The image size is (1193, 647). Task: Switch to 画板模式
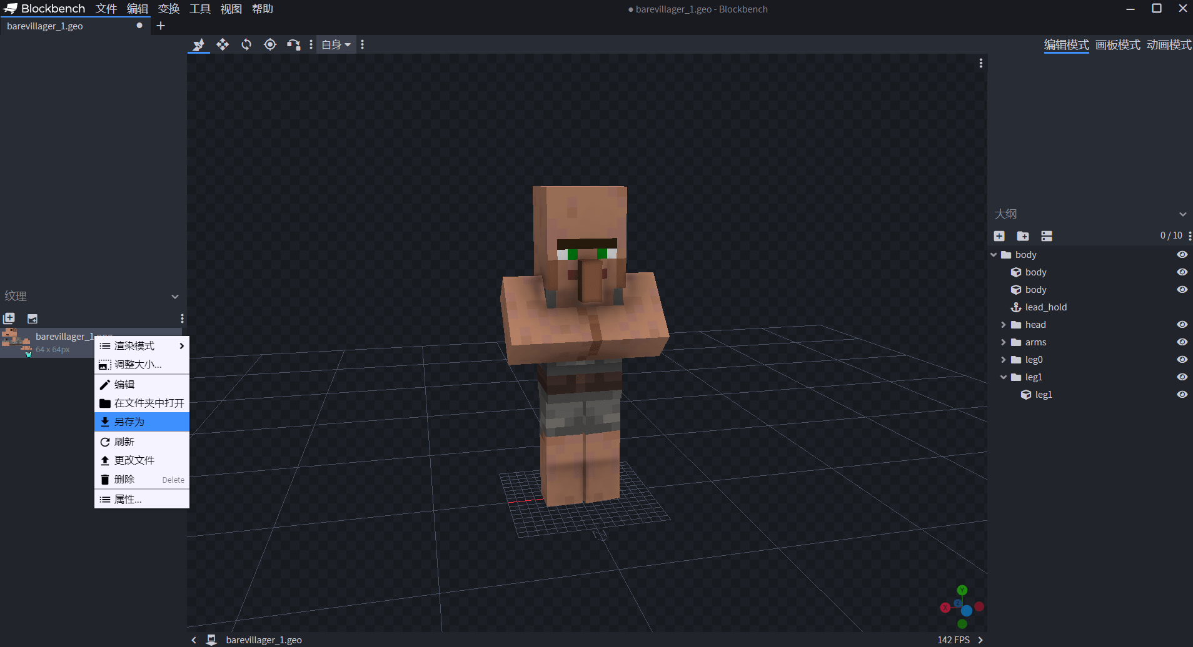[1118, 45]
